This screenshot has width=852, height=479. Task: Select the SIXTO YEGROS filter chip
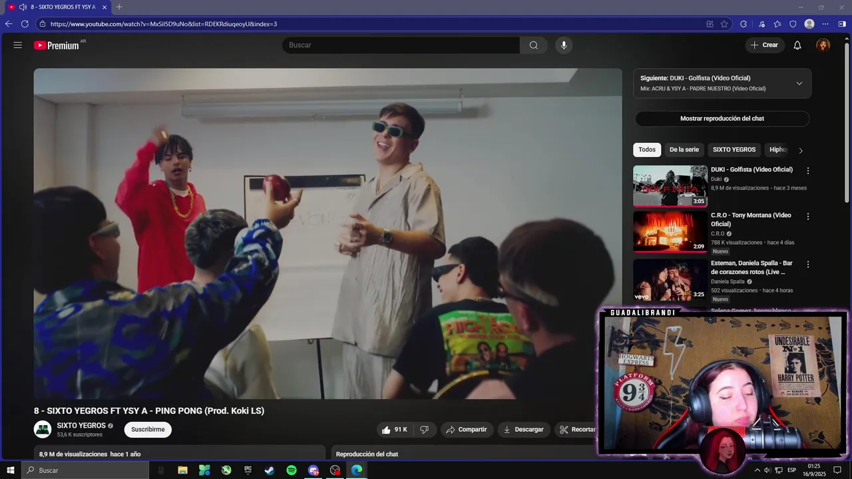(734, 150)
